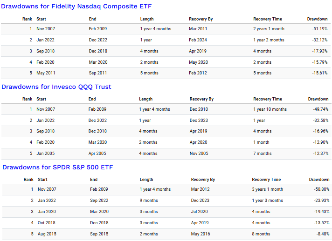Click the 'Drawdowns for Invesco QQQ Trust' heading
Viewport: 332px width, 241px height.
pos(56,87)
